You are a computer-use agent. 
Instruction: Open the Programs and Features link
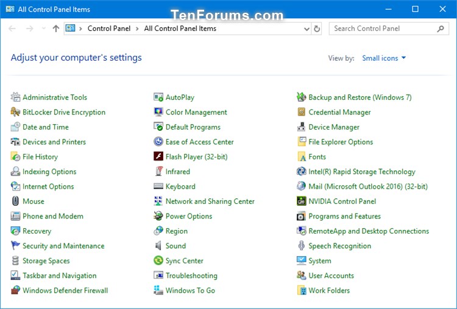pyautogui.click(x=344, y=217)
